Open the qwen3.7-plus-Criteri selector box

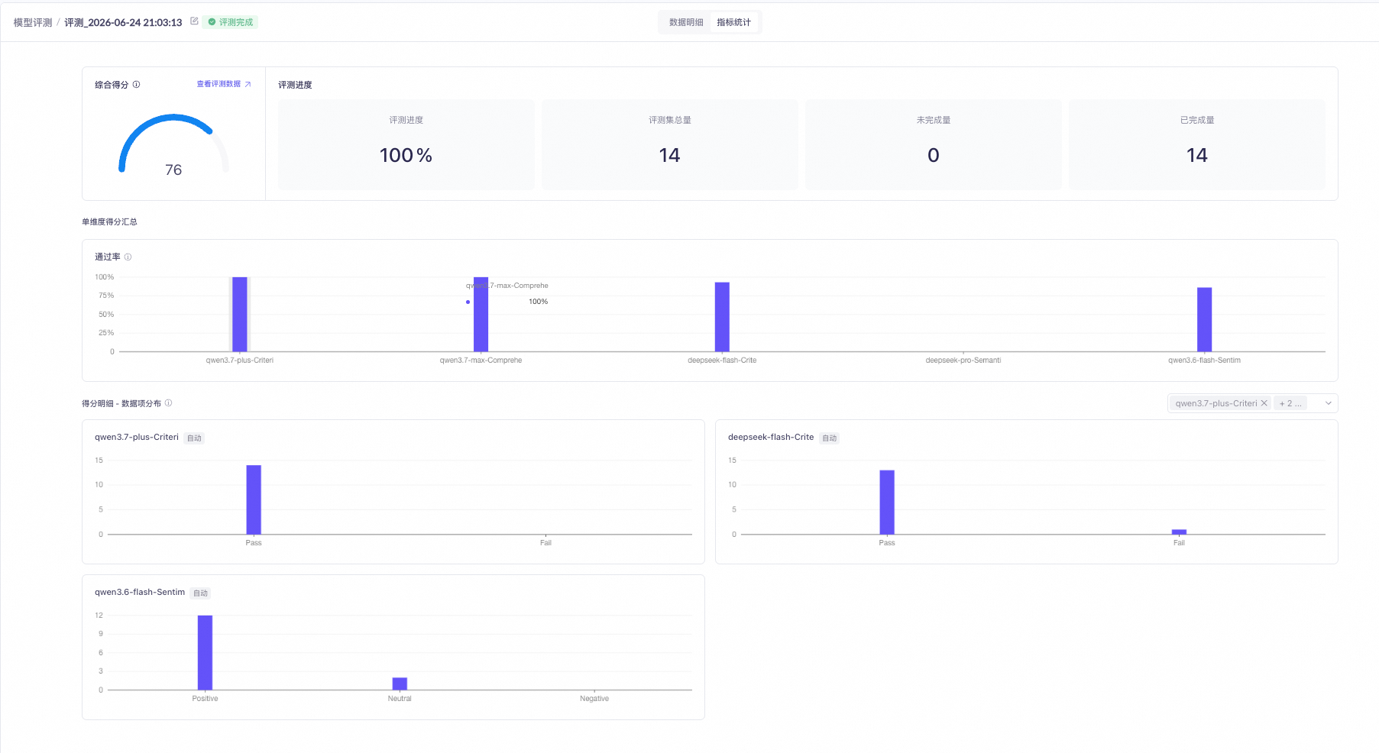pyautogui.click(x=1252, y=403)
